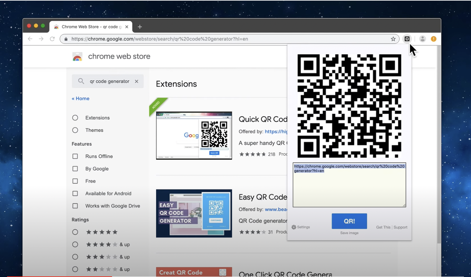Select the two stars & up filter

pos(75,269)
